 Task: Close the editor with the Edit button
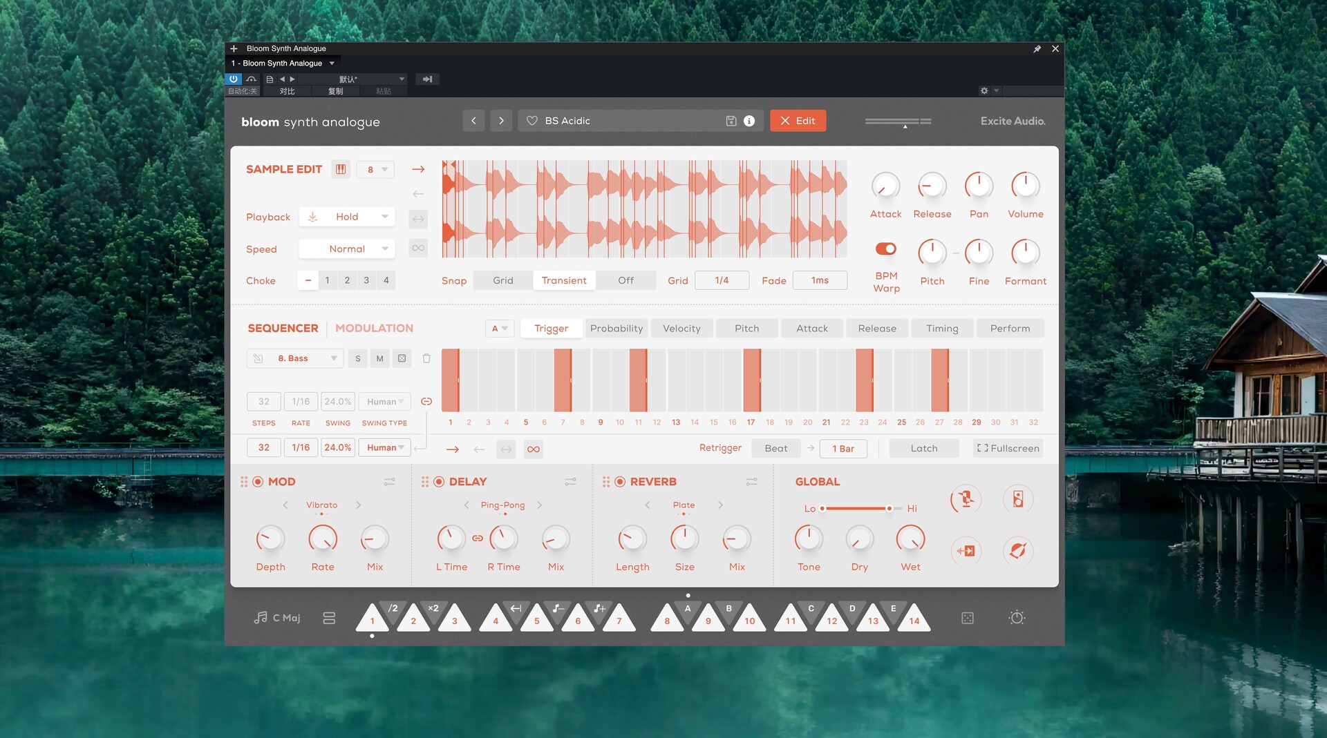798,121
